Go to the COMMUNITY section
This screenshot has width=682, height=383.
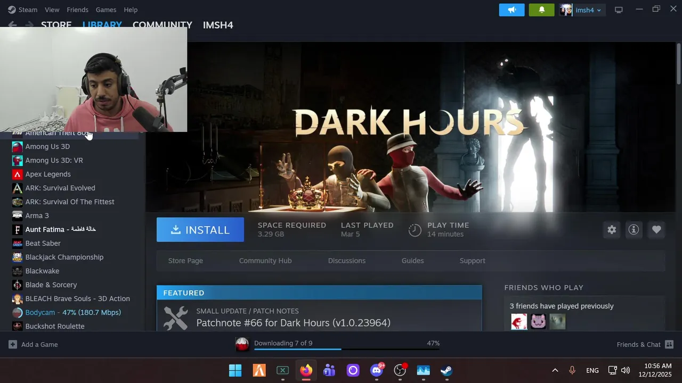162,24
